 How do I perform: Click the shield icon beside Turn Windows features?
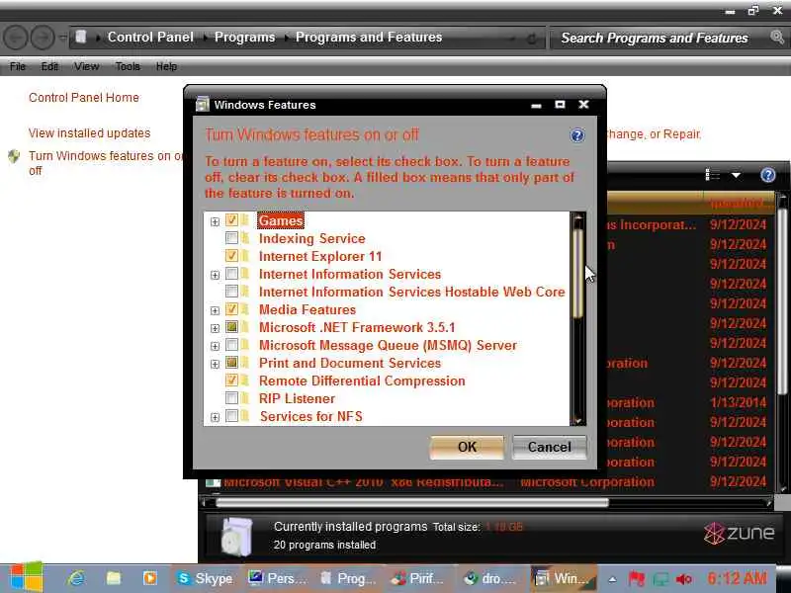[14, 156]
